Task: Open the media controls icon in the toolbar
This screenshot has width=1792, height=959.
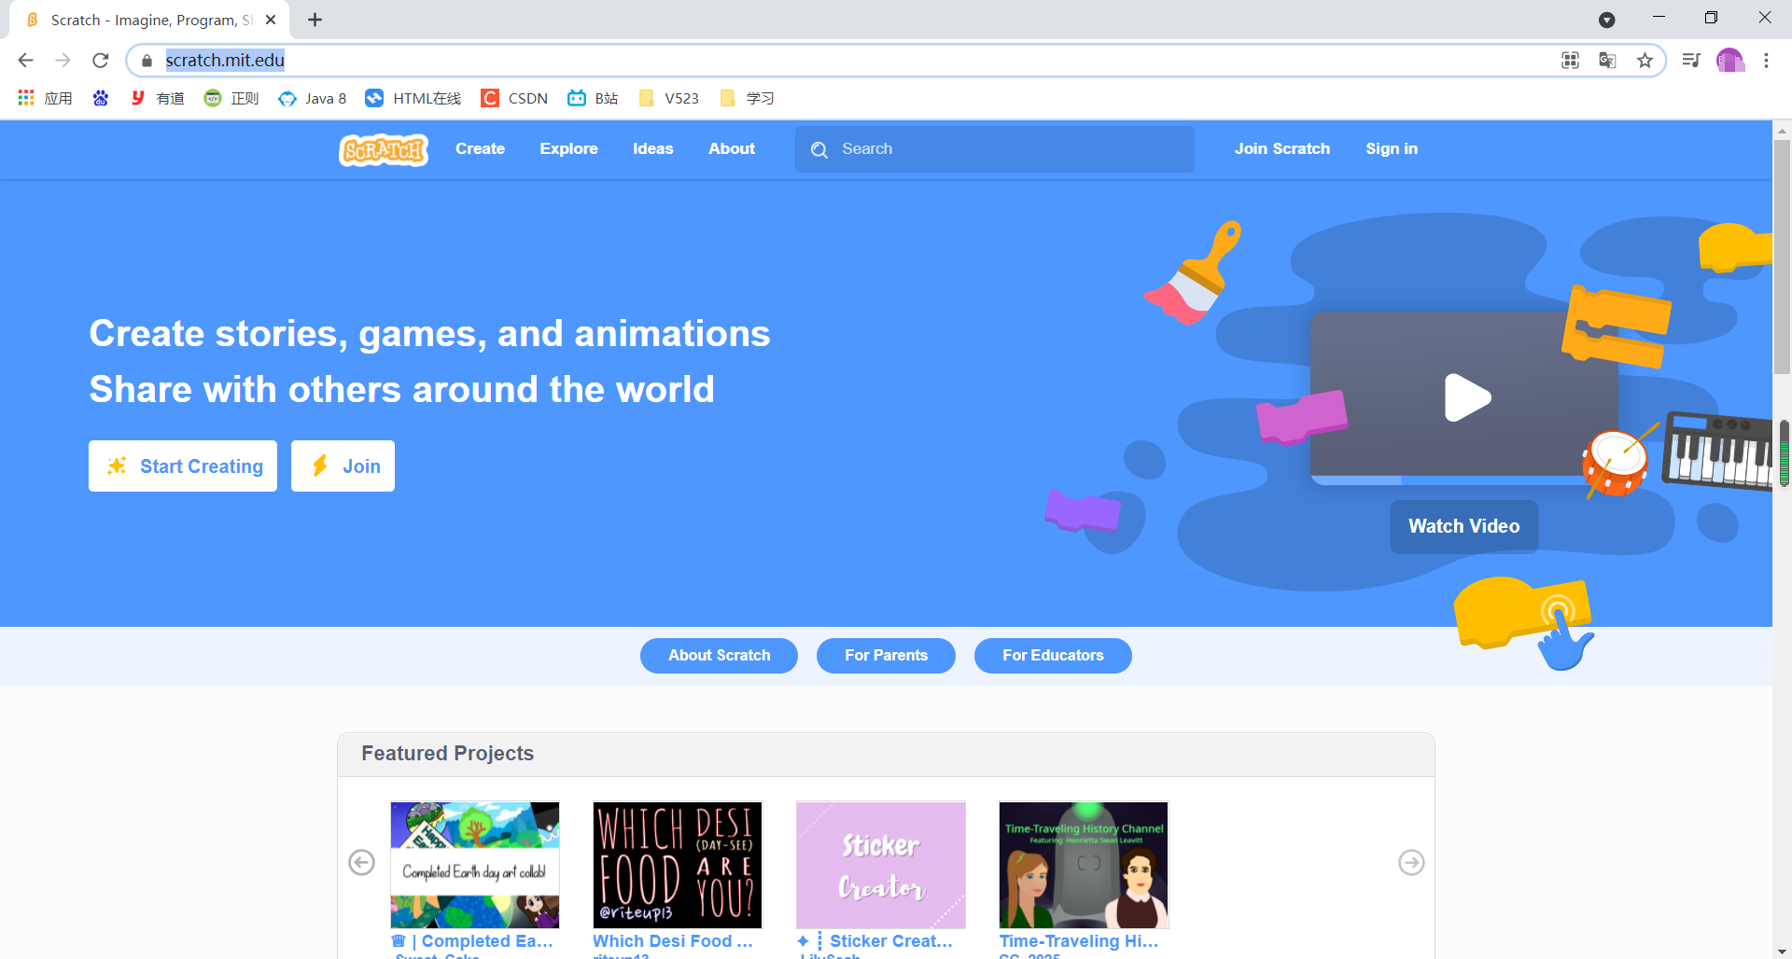Action: 1690,60
